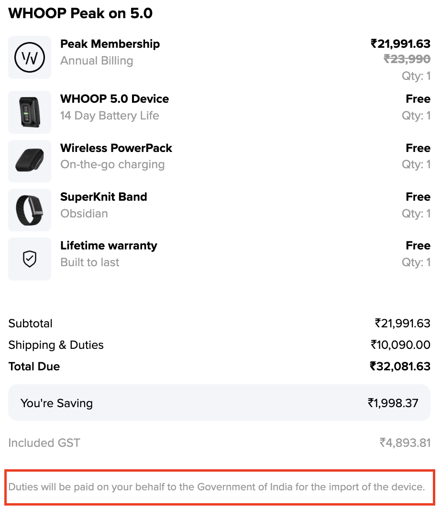
Task: Click the 14 Day Battery Life description
Action: (110, 116)
